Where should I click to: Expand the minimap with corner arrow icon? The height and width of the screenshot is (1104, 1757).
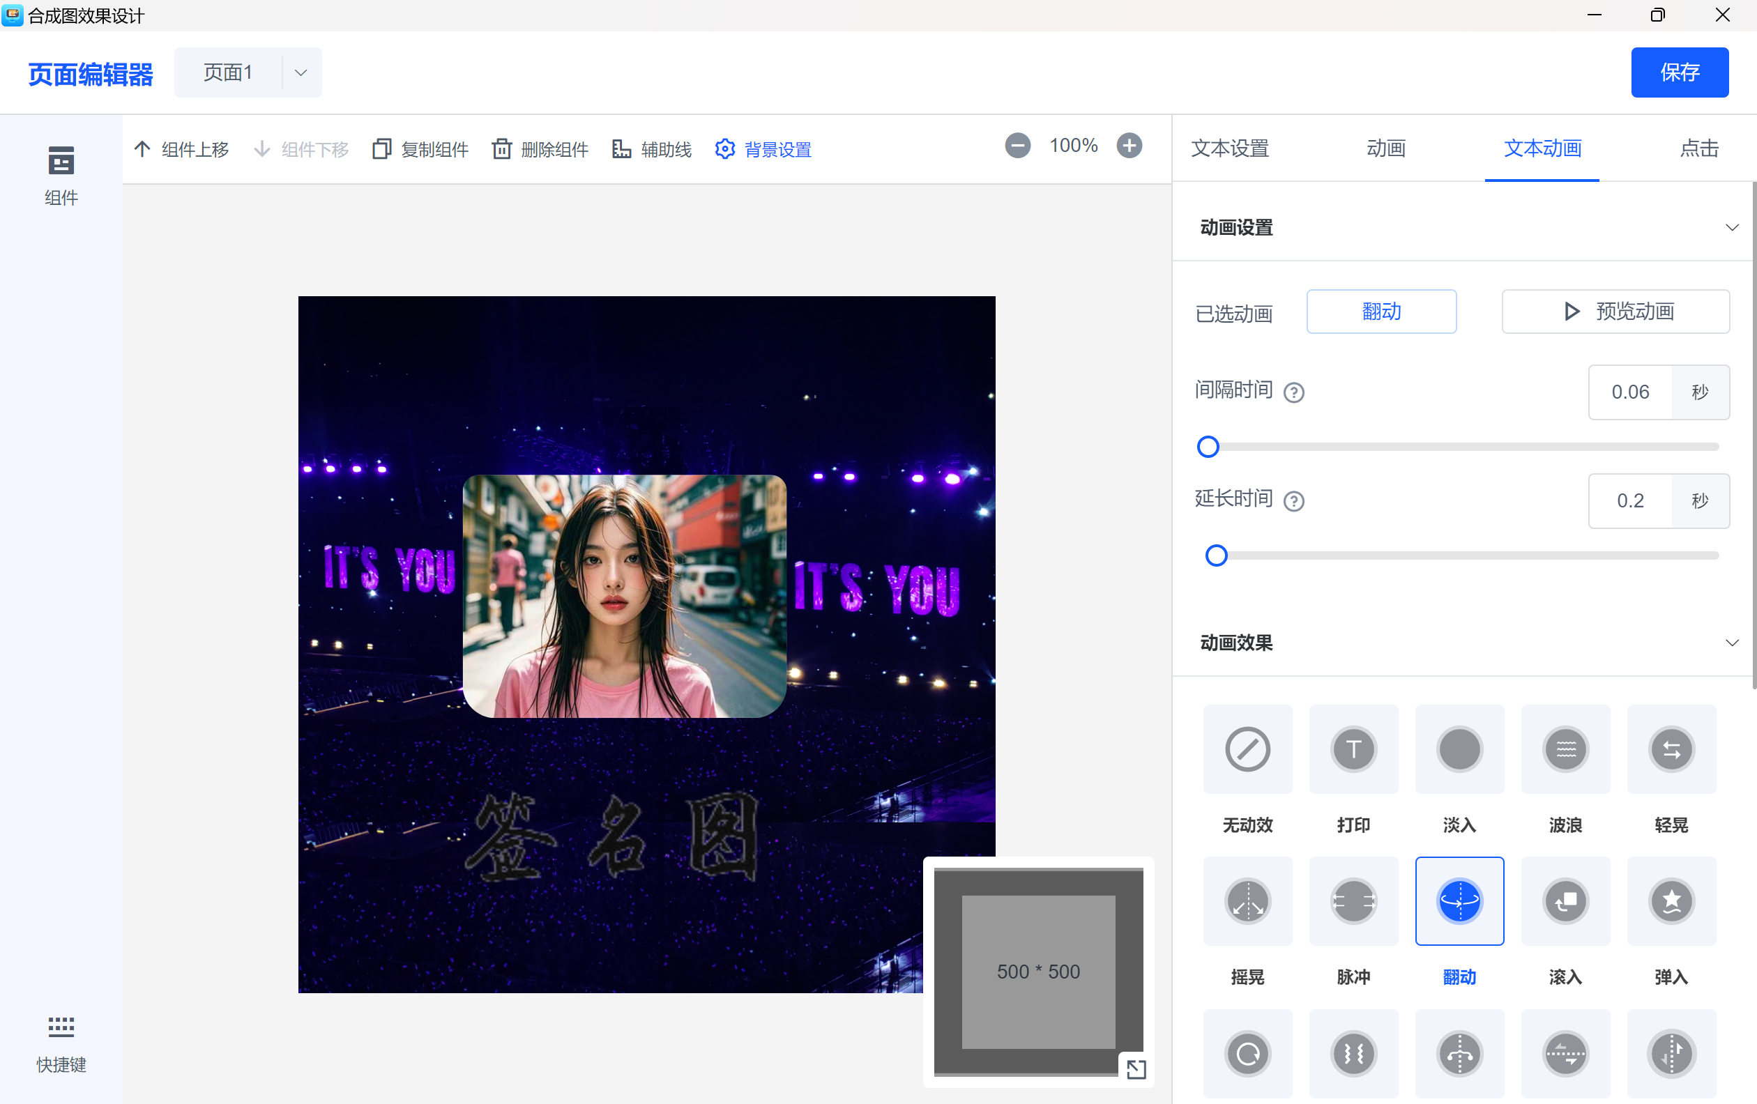tap(1136, 1069)
